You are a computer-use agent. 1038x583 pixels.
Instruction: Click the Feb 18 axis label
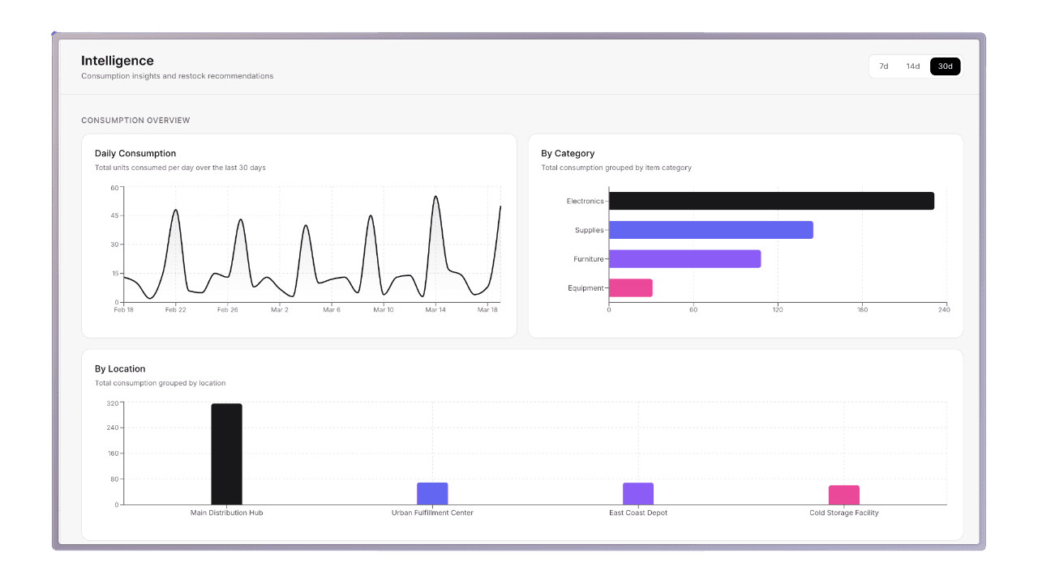point(123,309)
